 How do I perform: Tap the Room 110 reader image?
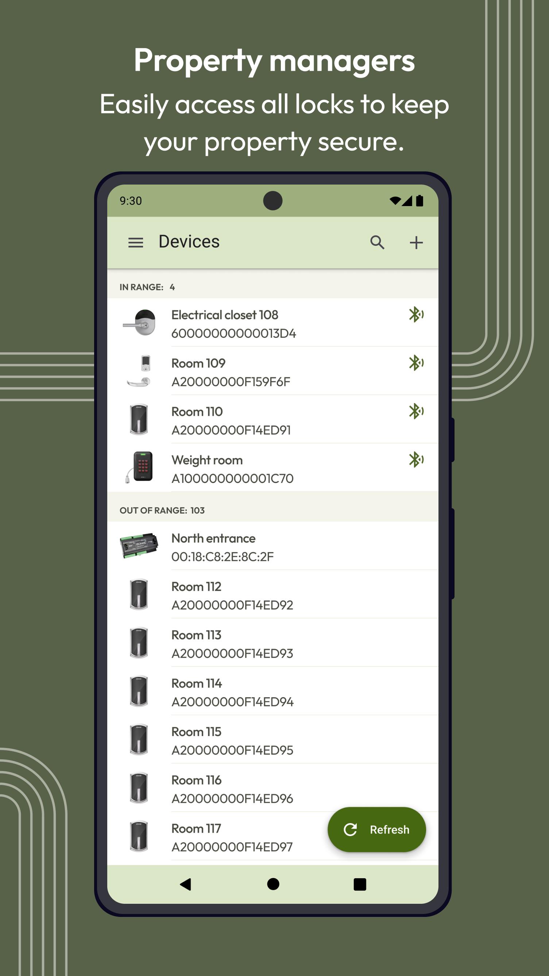click(139, 419)
